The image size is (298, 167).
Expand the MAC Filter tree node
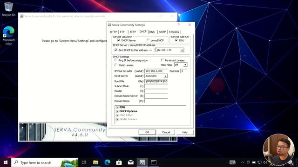point(117,116)
